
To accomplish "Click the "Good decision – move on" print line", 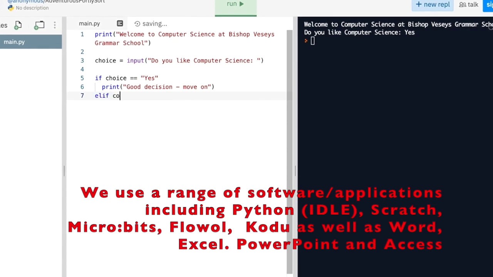I will click(x=158, y=87).
